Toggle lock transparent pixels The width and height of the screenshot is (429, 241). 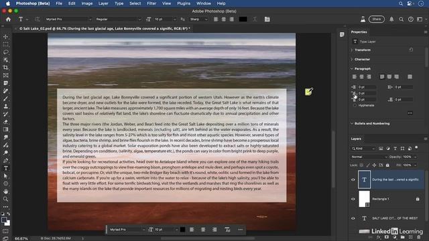[361, 165]
